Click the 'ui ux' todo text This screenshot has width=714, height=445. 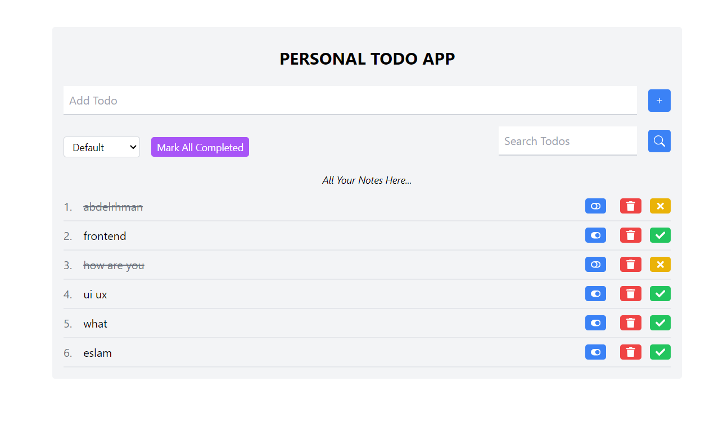(95, 294)
